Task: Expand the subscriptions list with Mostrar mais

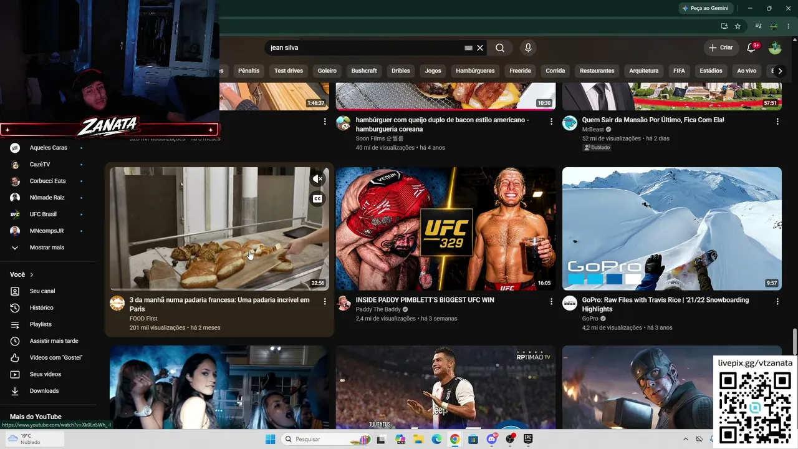Action: pos(47,248)
